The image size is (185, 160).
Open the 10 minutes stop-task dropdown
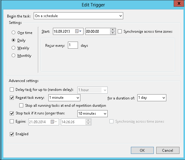tap(92, 113)
